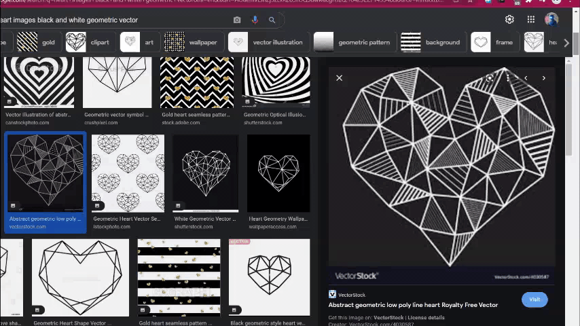
Task: Open Vector illustration canstockphoto thumbnail
Action: coord(39,82)
